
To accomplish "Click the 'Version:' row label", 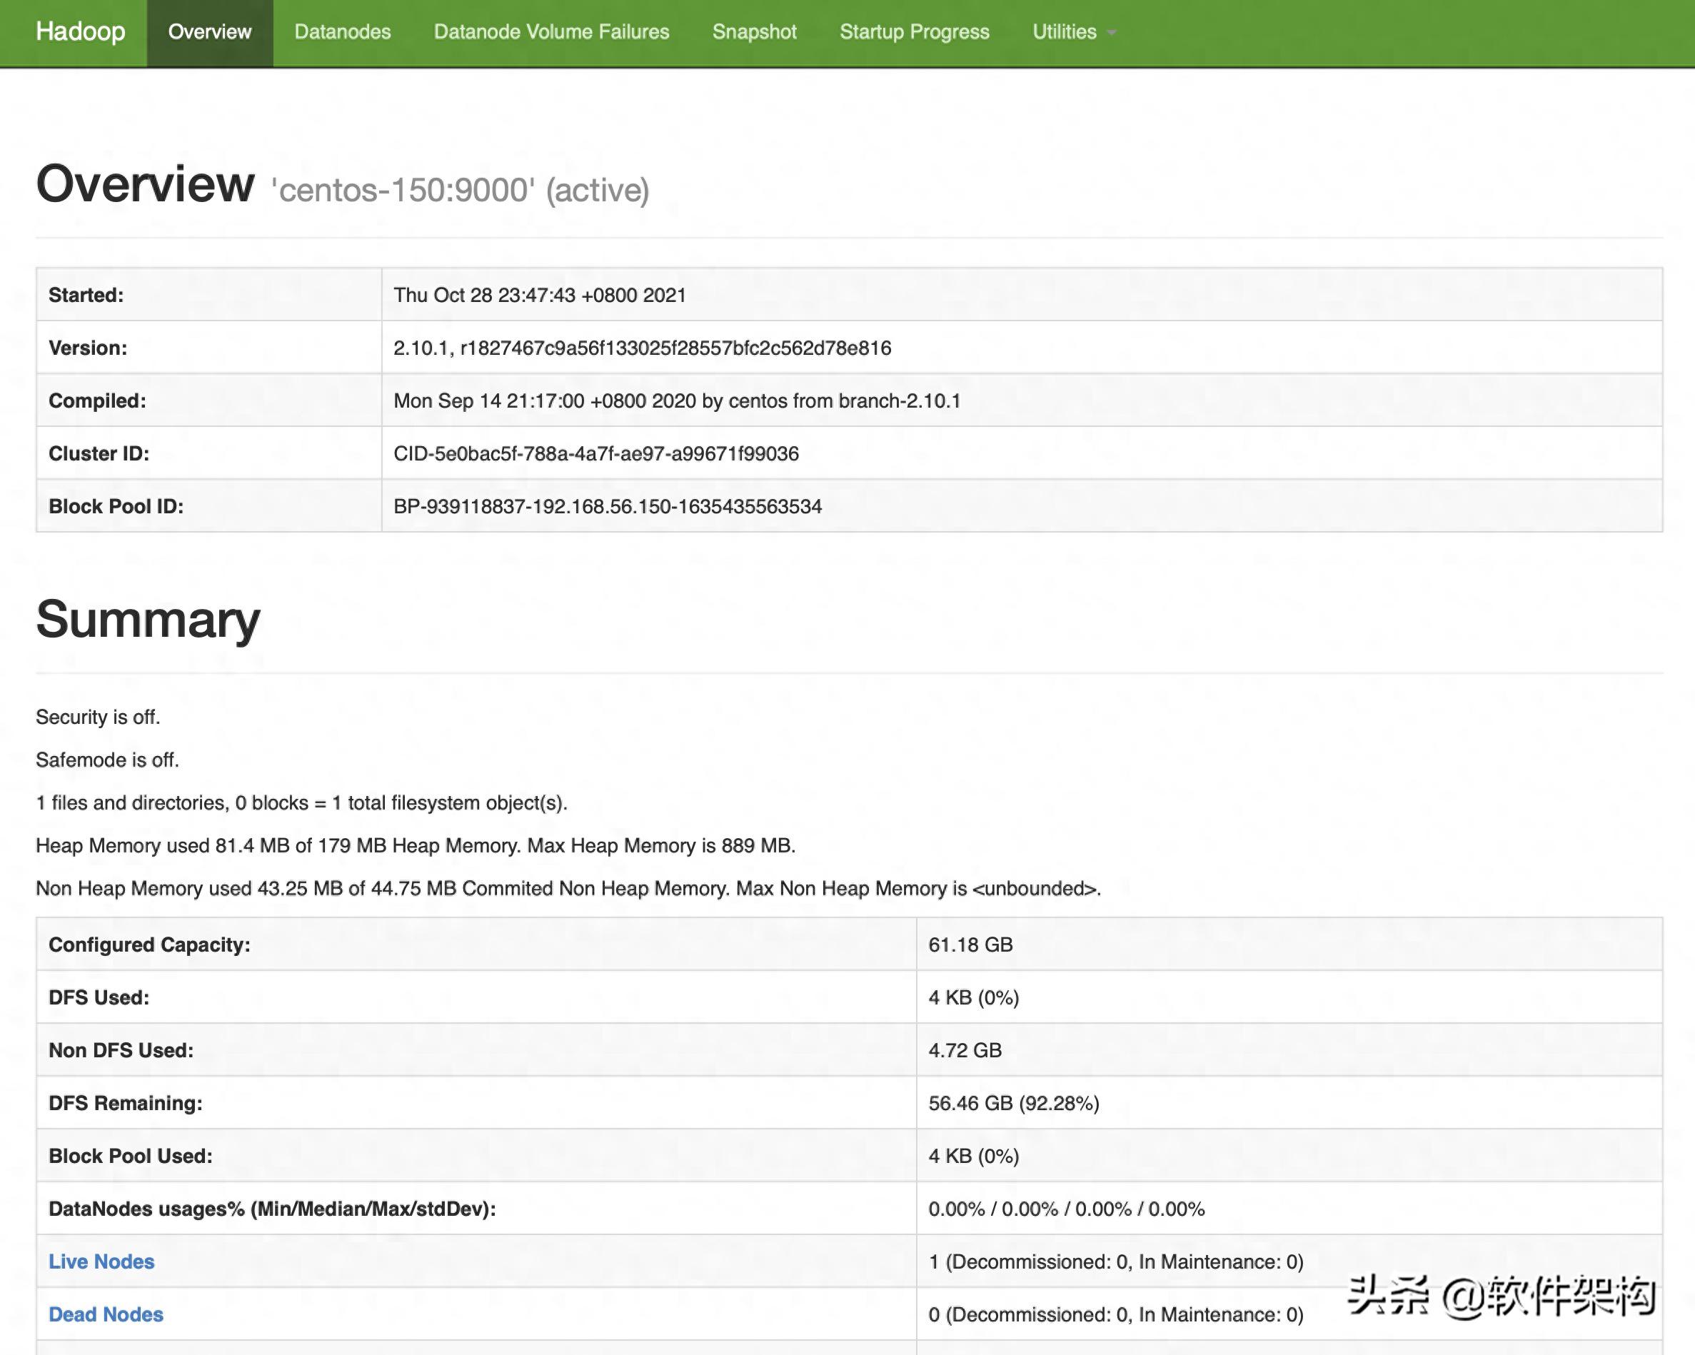I will pos(88,348).
